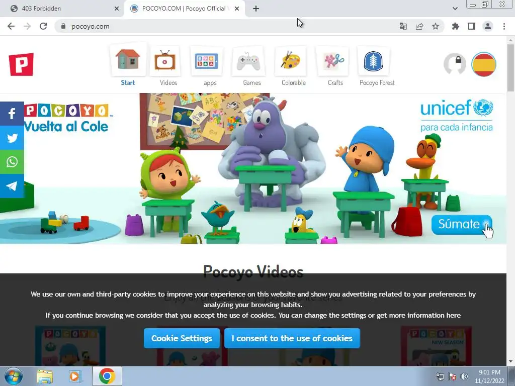Image resolution: width=515 pixels, height=386 pixels.
Task: Click the Chrome taskbar icon
Action: [107, 376]
